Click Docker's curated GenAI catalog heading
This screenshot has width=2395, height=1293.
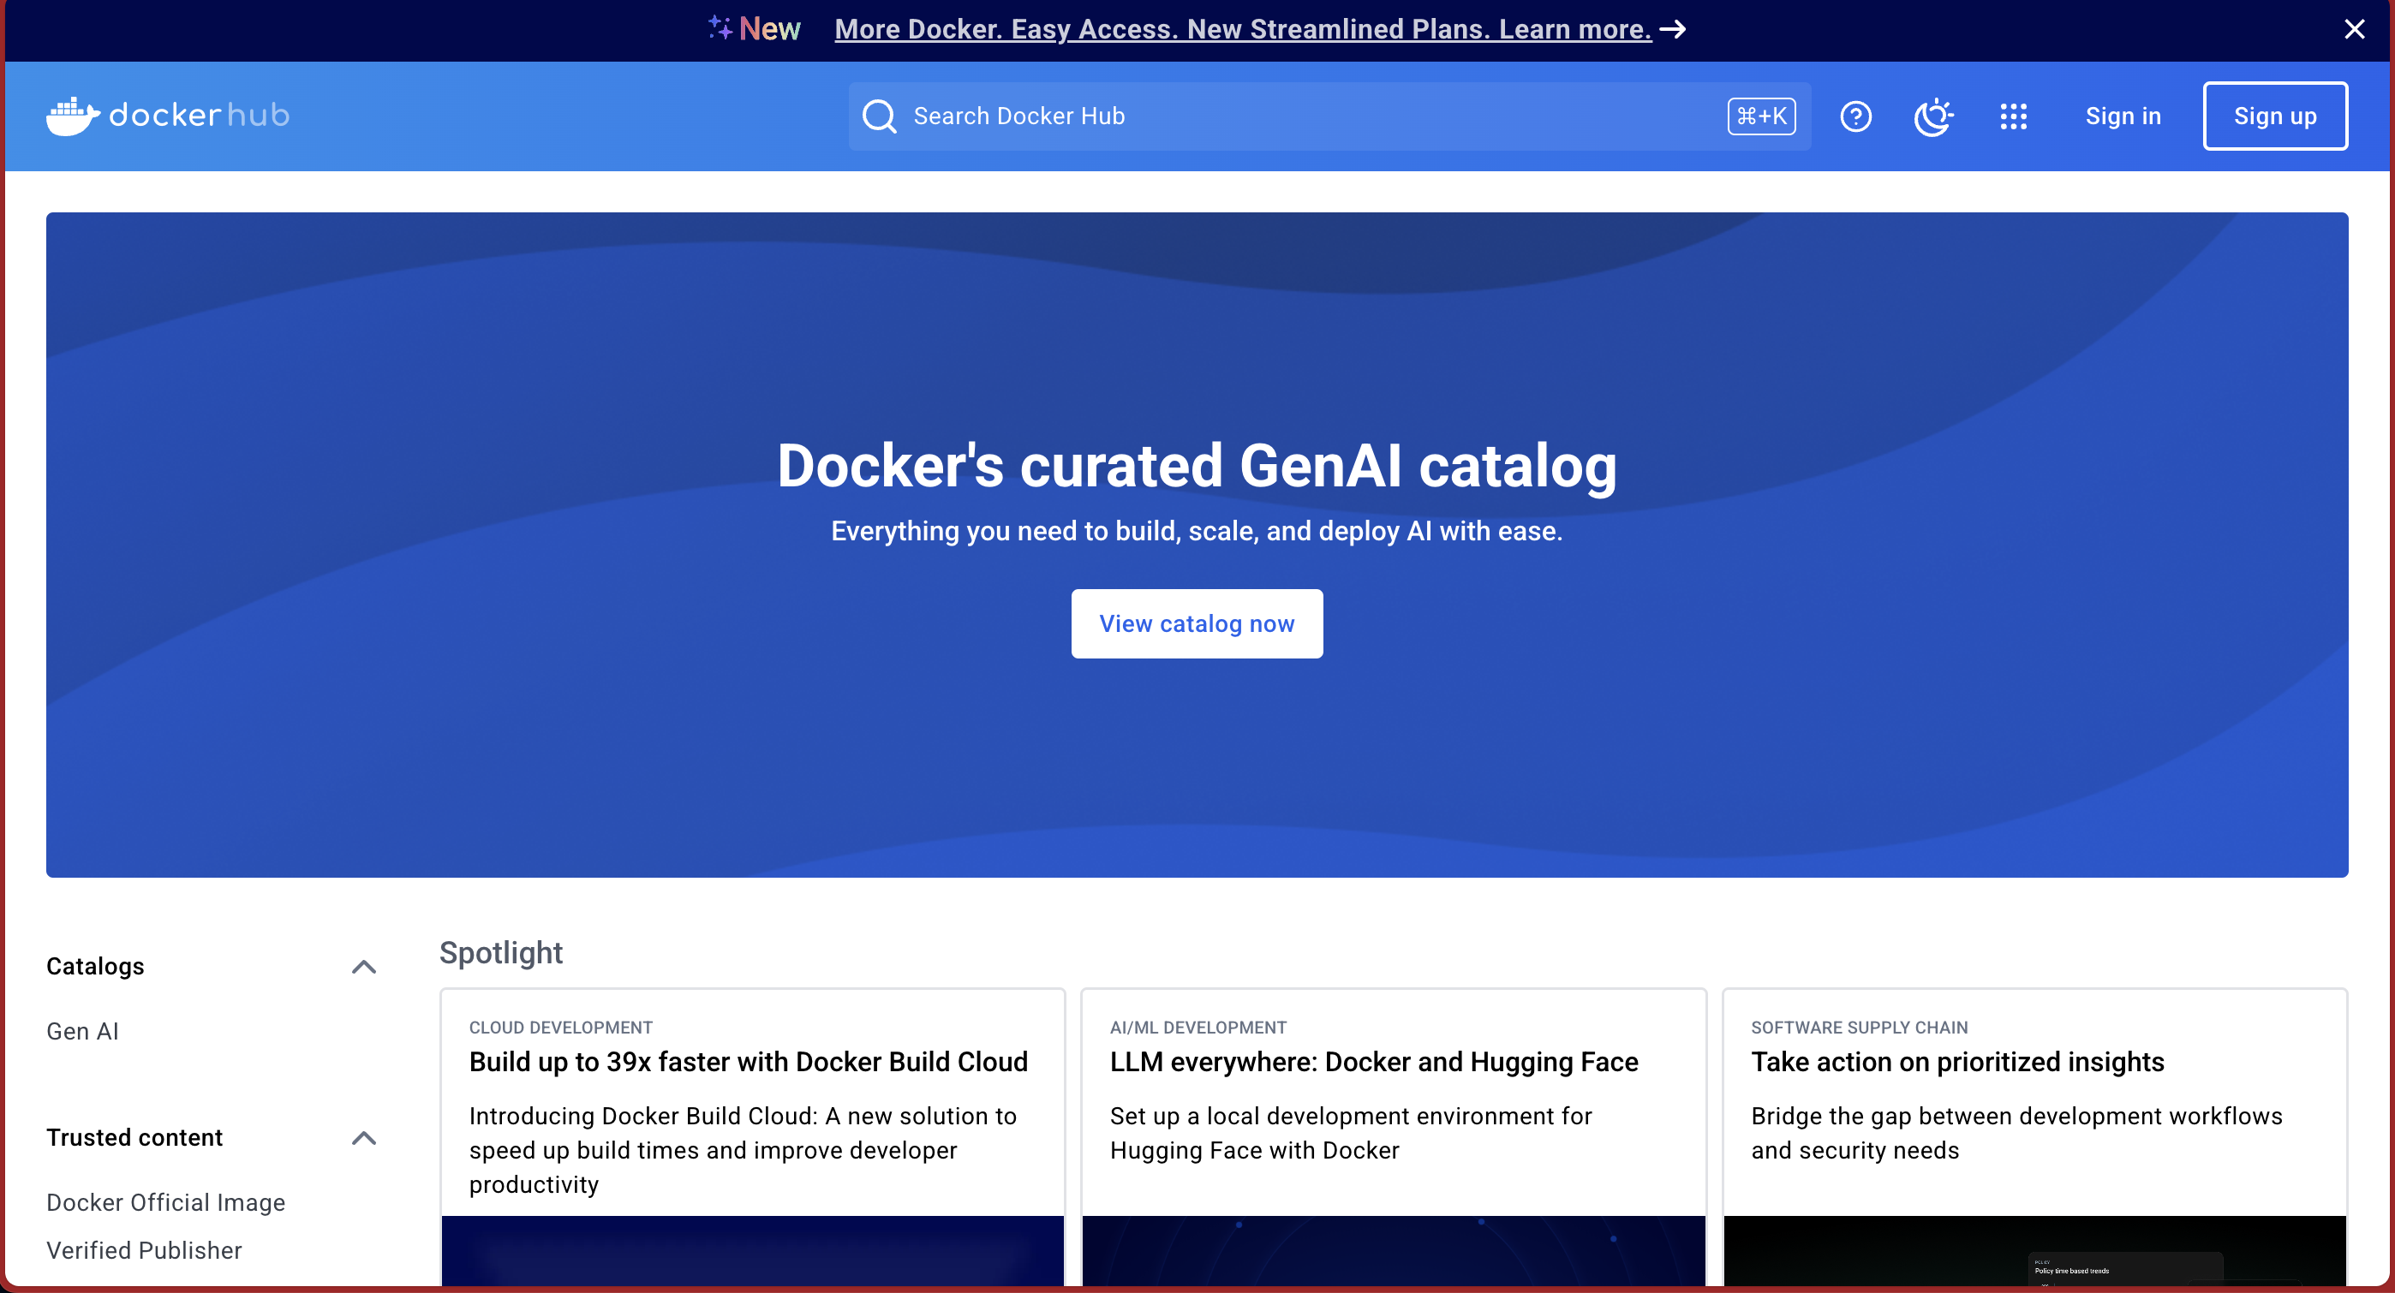(x=1197, y=466)
